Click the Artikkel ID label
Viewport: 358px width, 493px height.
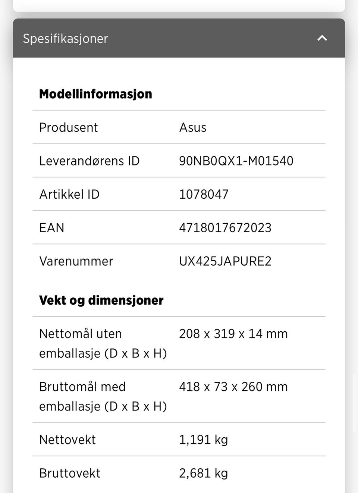click(69, 194)
